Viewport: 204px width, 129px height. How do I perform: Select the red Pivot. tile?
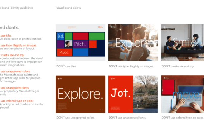tap(64, 52)
